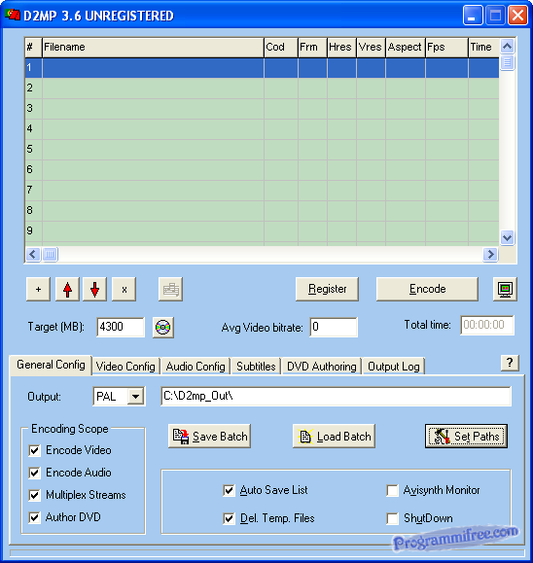This screenshot has height=563, width=533.
Task: Select row 2 in the file list
Action: click(x=263, y=88)
